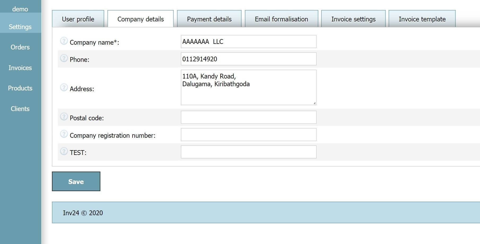480x244 pixels.
Task: Select the Company details tab
Action: pos(140,19)
